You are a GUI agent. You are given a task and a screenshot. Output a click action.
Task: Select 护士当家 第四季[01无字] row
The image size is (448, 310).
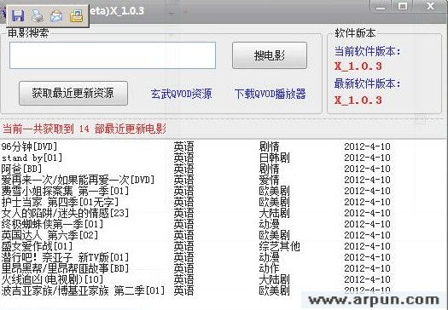(x=195, y=202)
